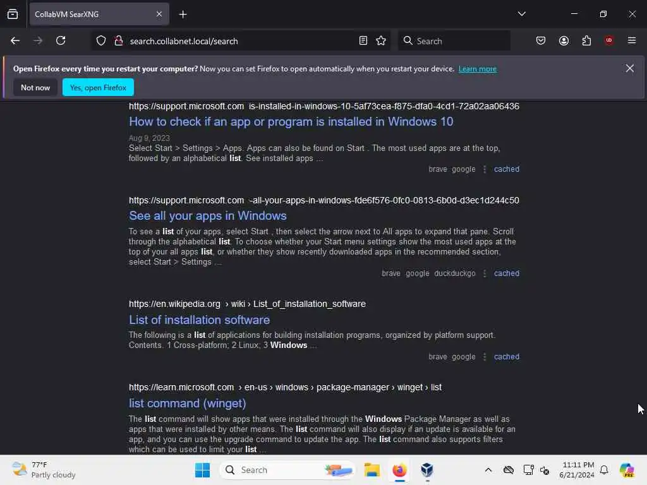This screenshot has width=647, height=485.
Task: Open the cube app icon in taskbar
Action: 427,470
